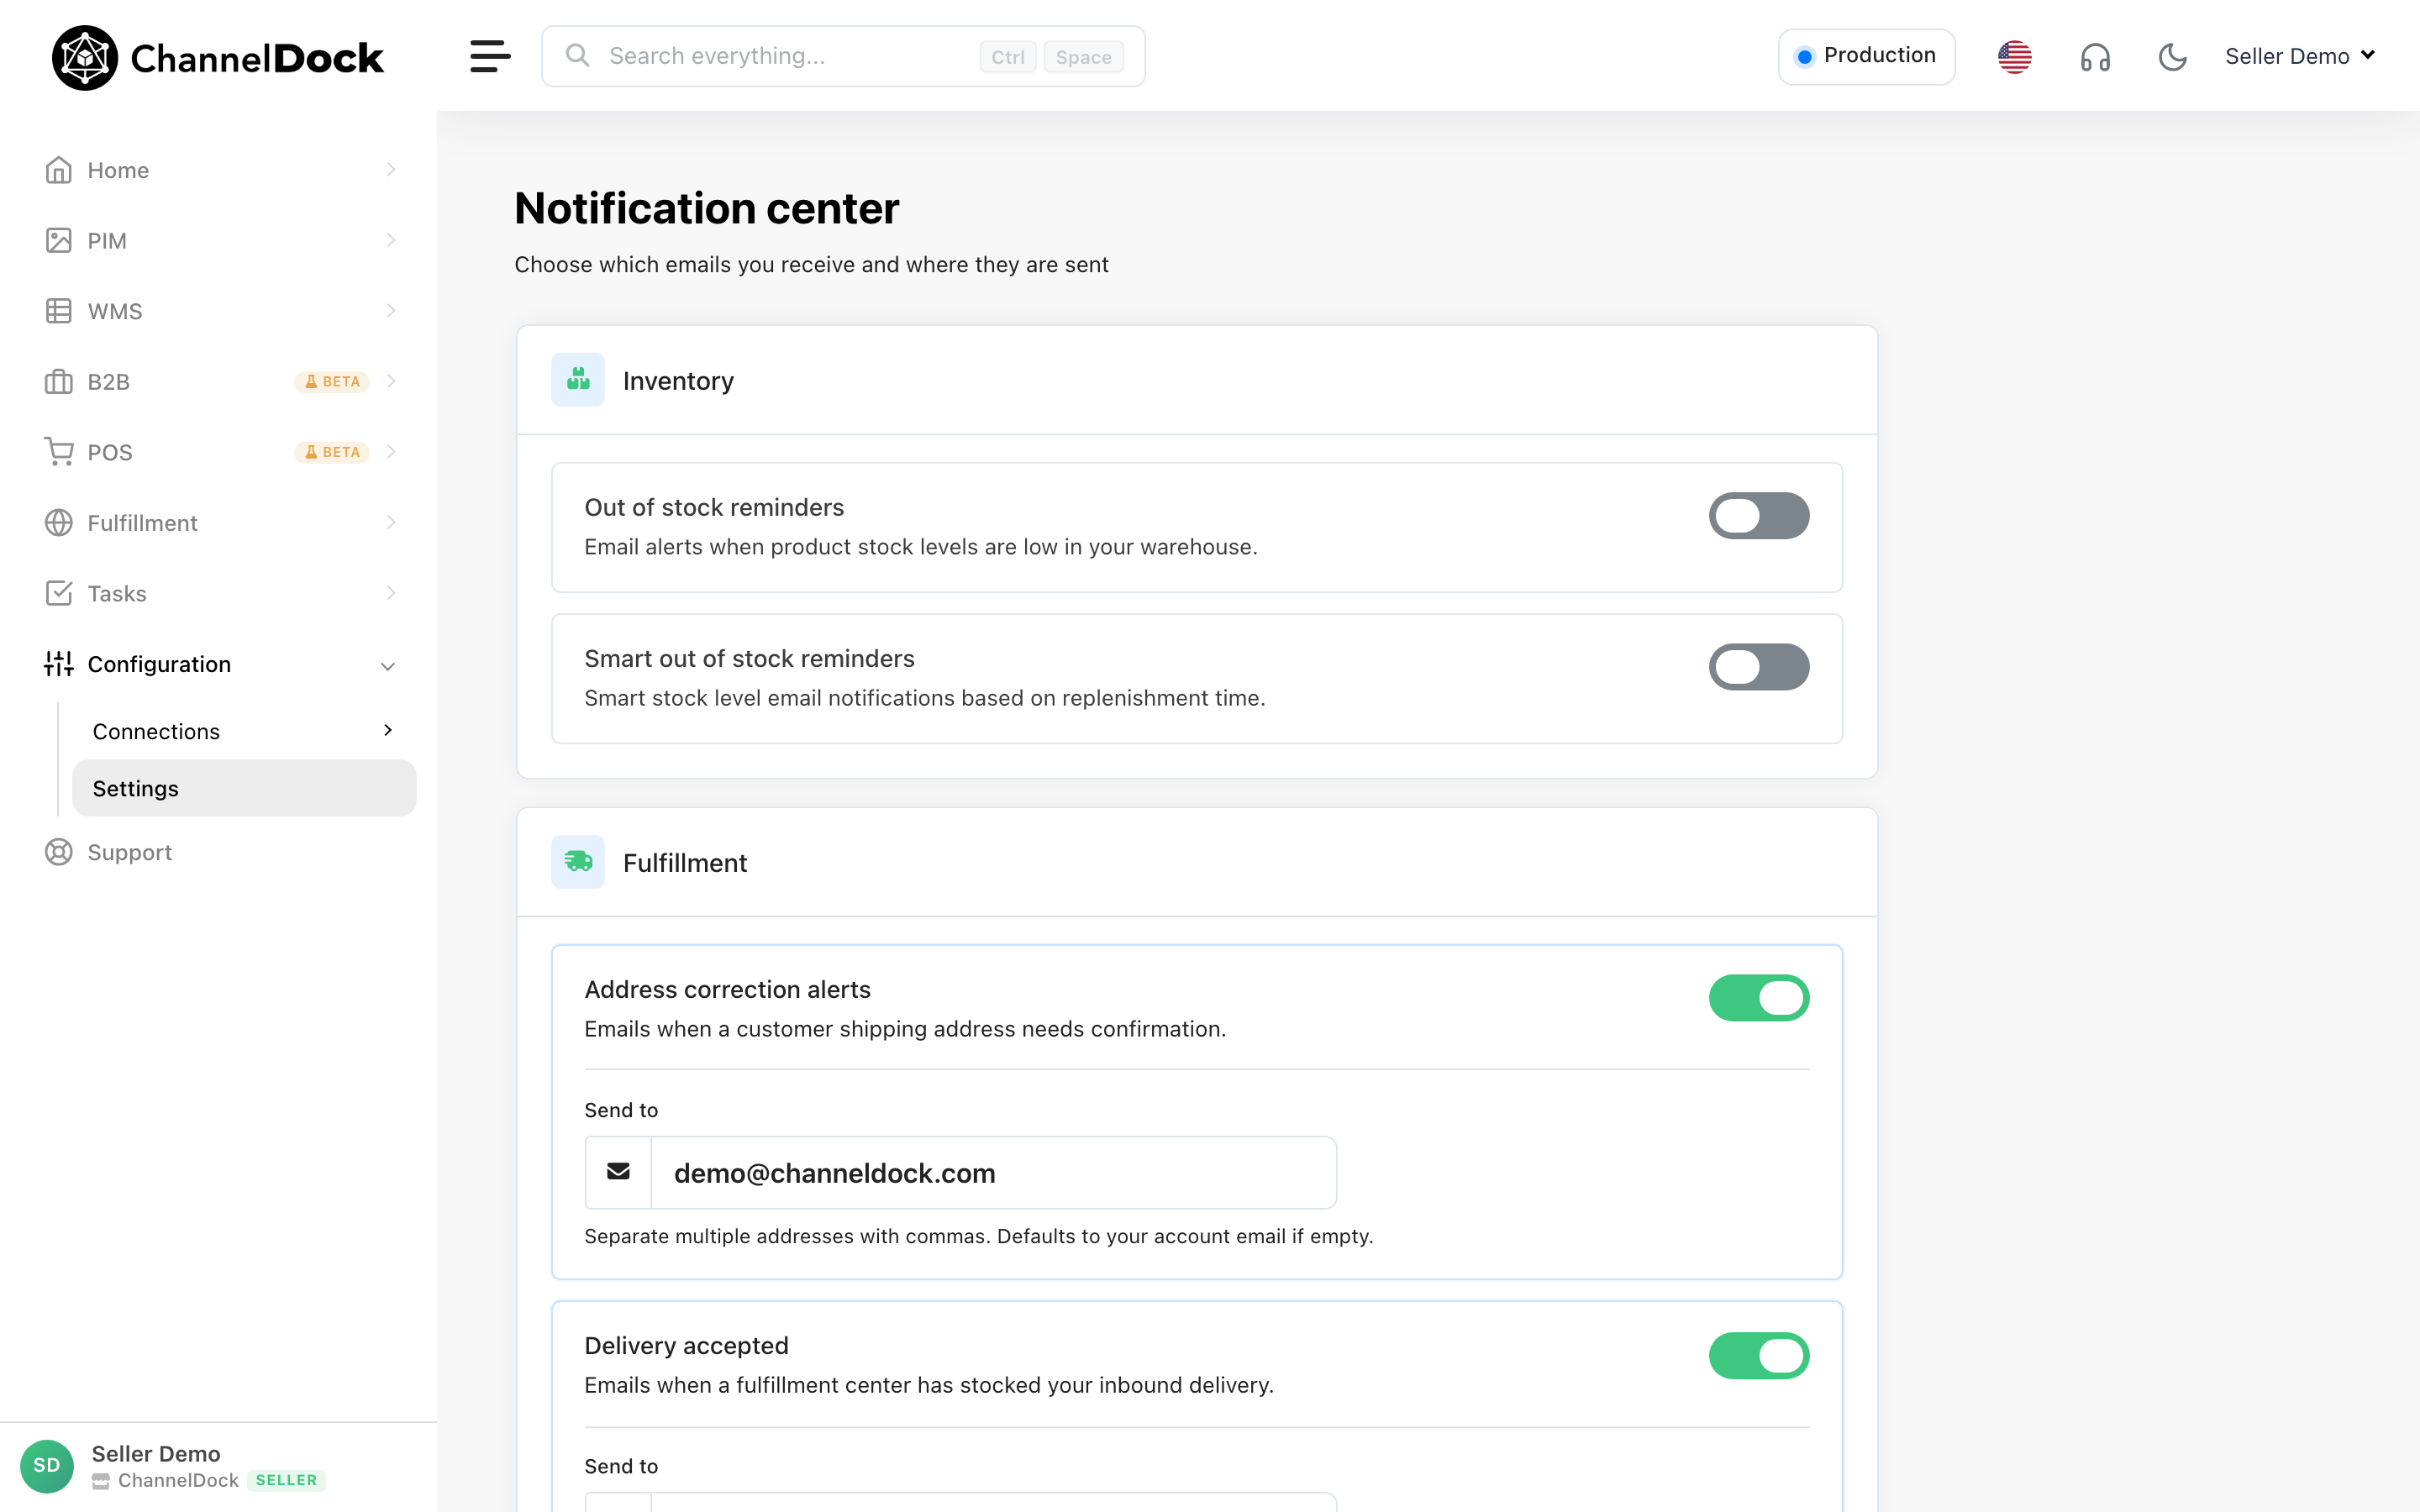
Task: Click the ChannelDock logo
Action: coord(217,57)
